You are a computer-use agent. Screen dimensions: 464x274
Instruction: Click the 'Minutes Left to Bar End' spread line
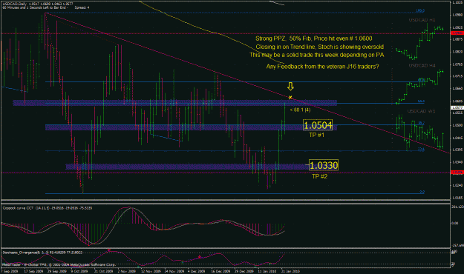click(45, 7)
